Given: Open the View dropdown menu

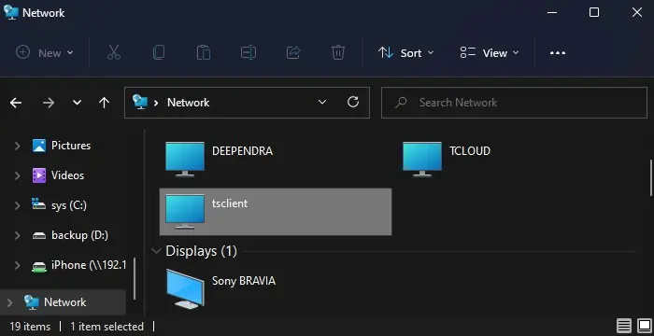Looking at the screenshot, I should [490, 53].
